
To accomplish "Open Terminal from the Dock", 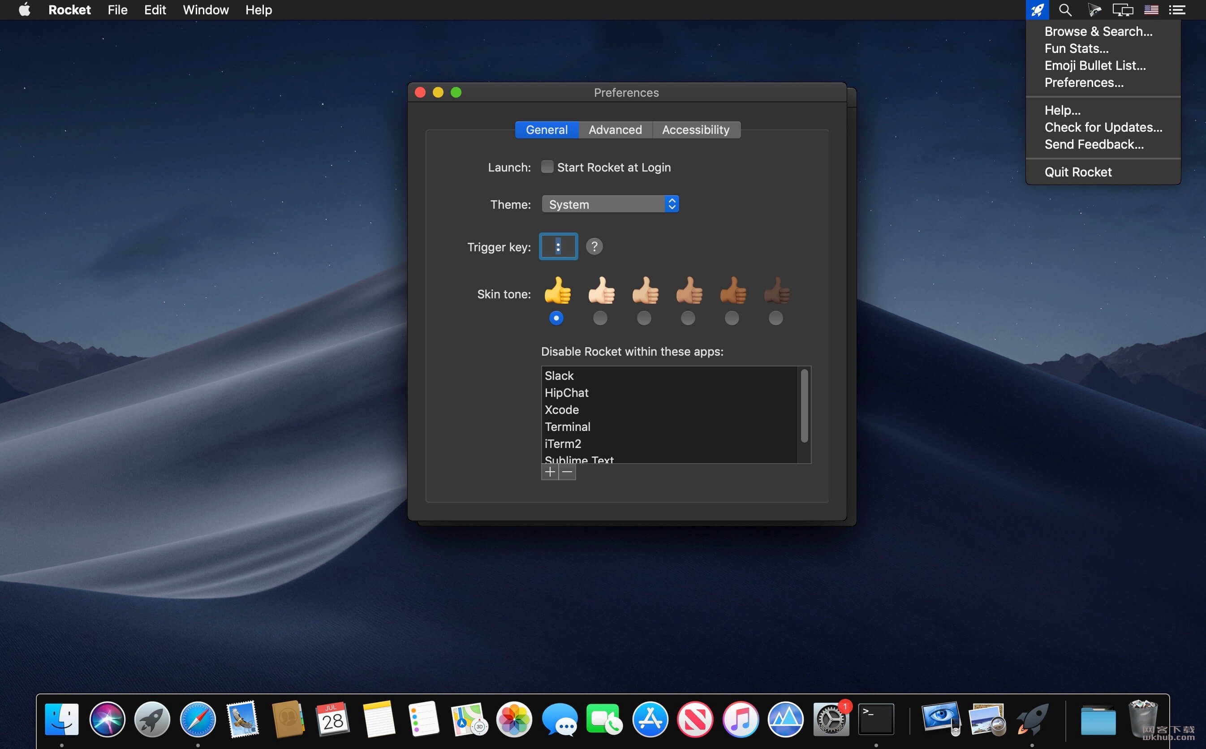I will click(876, 719).
